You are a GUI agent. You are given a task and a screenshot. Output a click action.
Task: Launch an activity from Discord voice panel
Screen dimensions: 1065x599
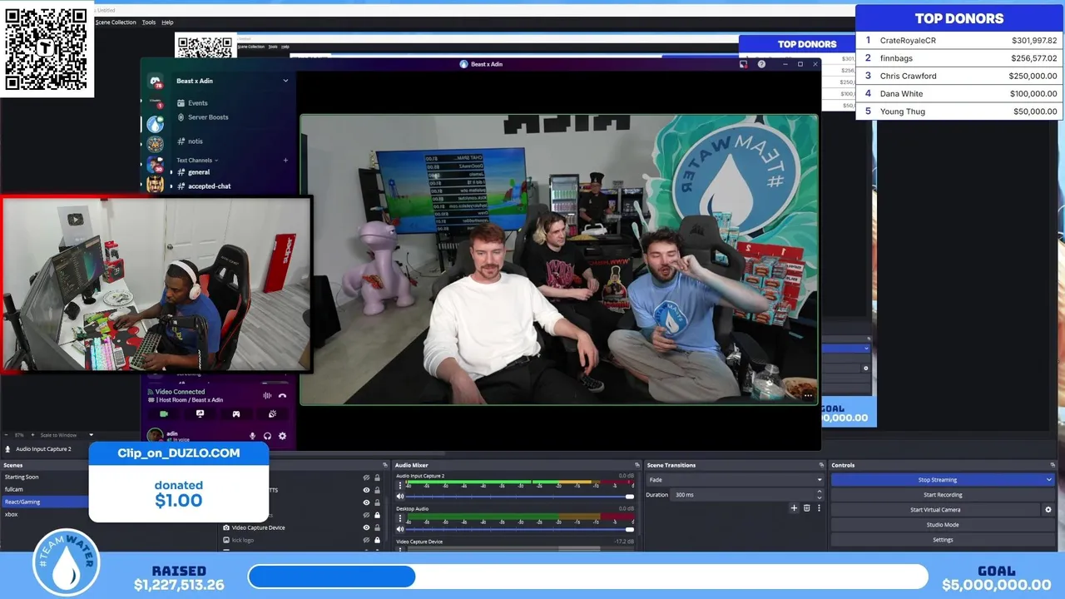click(x=236, y=413)
